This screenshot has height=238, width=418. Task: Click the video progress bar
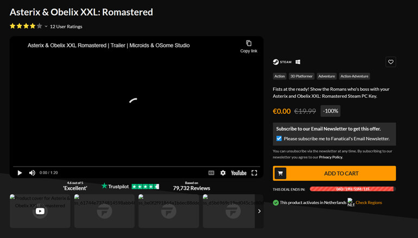coord(136,167)
